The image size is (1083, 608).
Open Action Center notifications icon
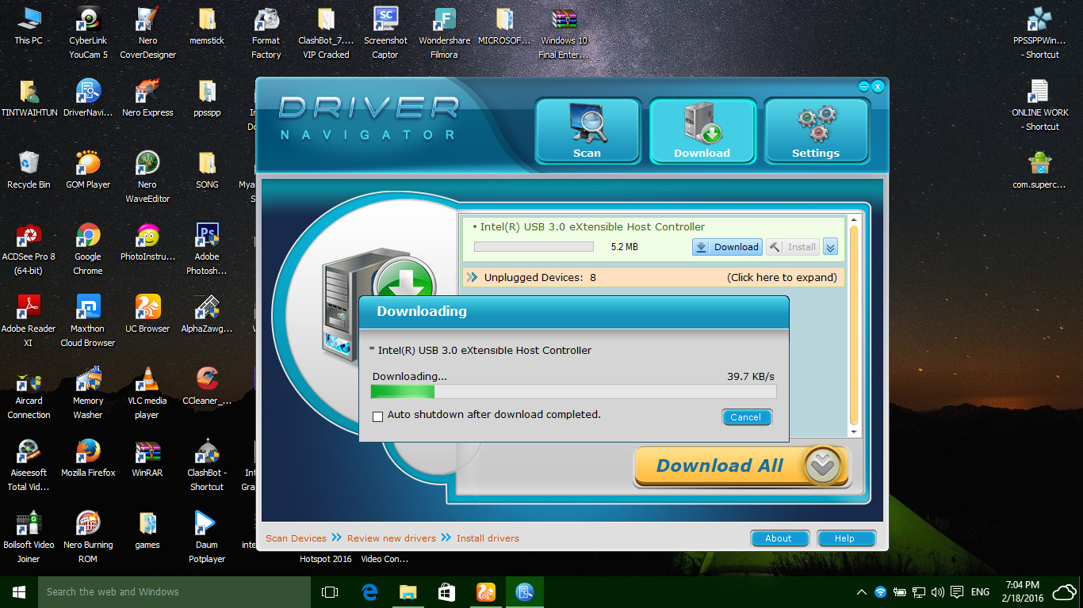(957, 592)
